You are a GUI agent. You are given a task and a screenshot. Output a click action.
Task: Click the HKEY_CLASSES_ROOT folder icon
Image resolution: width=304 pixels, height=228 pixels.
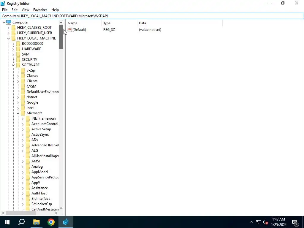coord(13,28)
